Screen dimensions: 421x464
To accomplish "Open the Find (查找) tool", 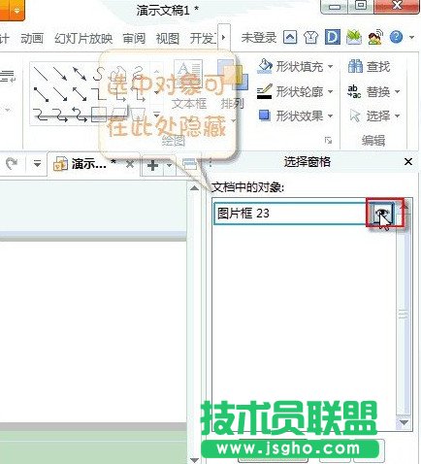I will [x=370, y=67].
